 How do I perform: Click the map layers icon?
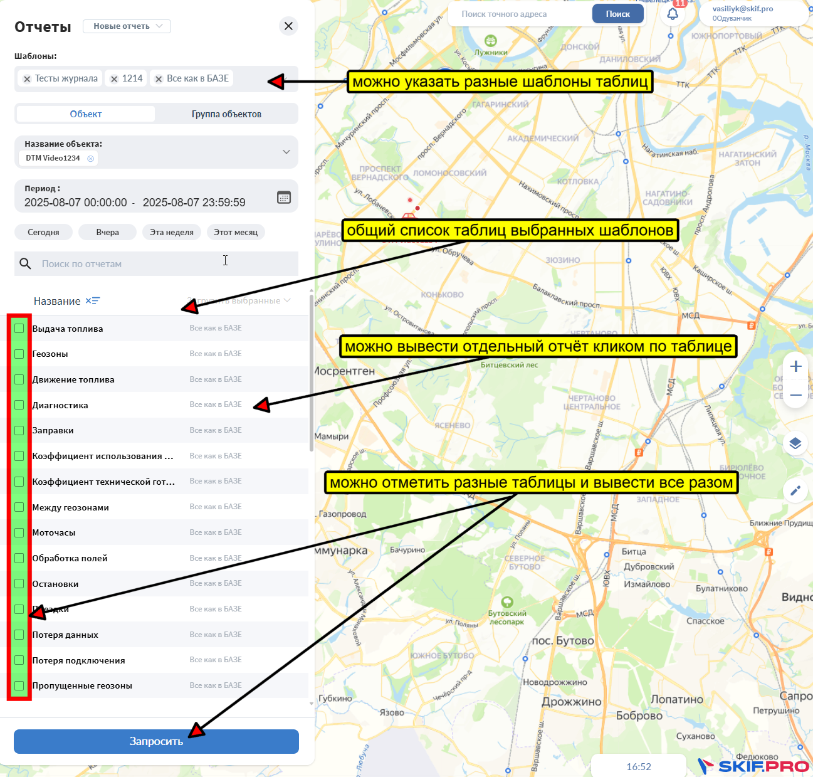[795, 443]
